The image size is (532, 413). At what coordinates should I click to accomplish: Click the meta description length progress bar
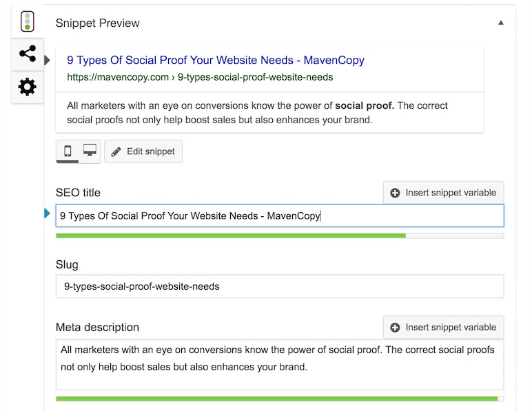click(280, 399)
